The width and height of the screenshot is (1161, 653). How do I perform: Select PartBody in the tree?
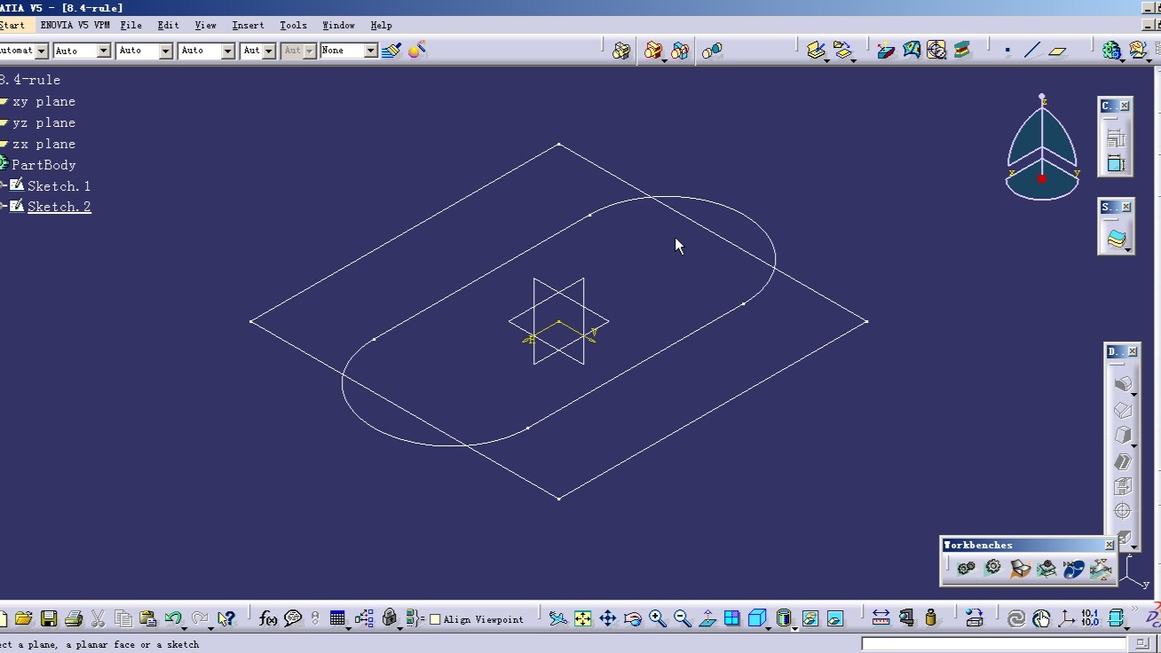pyautogui.click(x=43, y=165)
